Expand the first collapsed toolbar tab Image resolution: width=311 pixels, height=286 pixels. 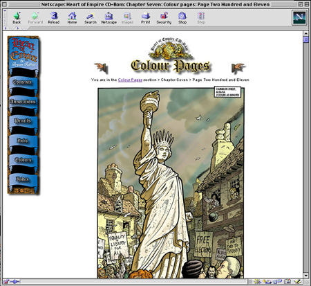(10, 28)
